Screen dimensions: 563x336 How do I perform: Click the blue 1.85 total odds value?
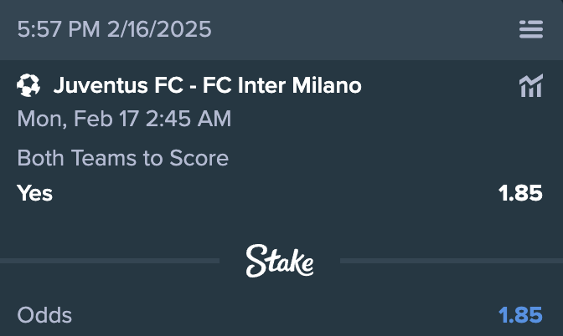(x=520, y=316)
